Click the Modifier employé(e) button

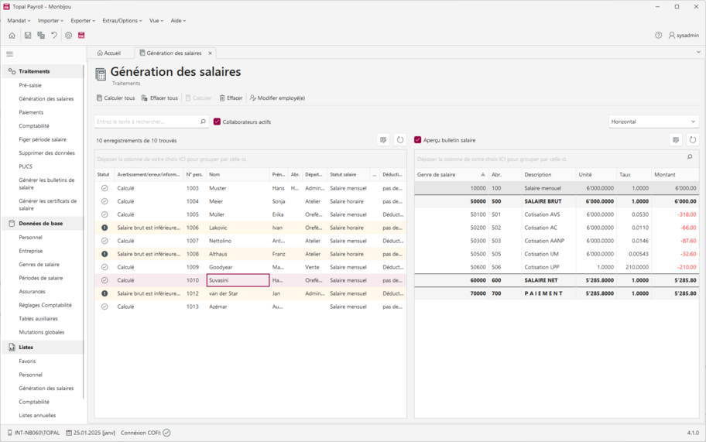[x=277, y=98]
